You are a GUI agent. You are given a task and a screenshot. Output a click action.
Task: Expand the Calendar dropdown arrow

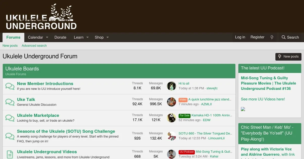coord(47,37)
